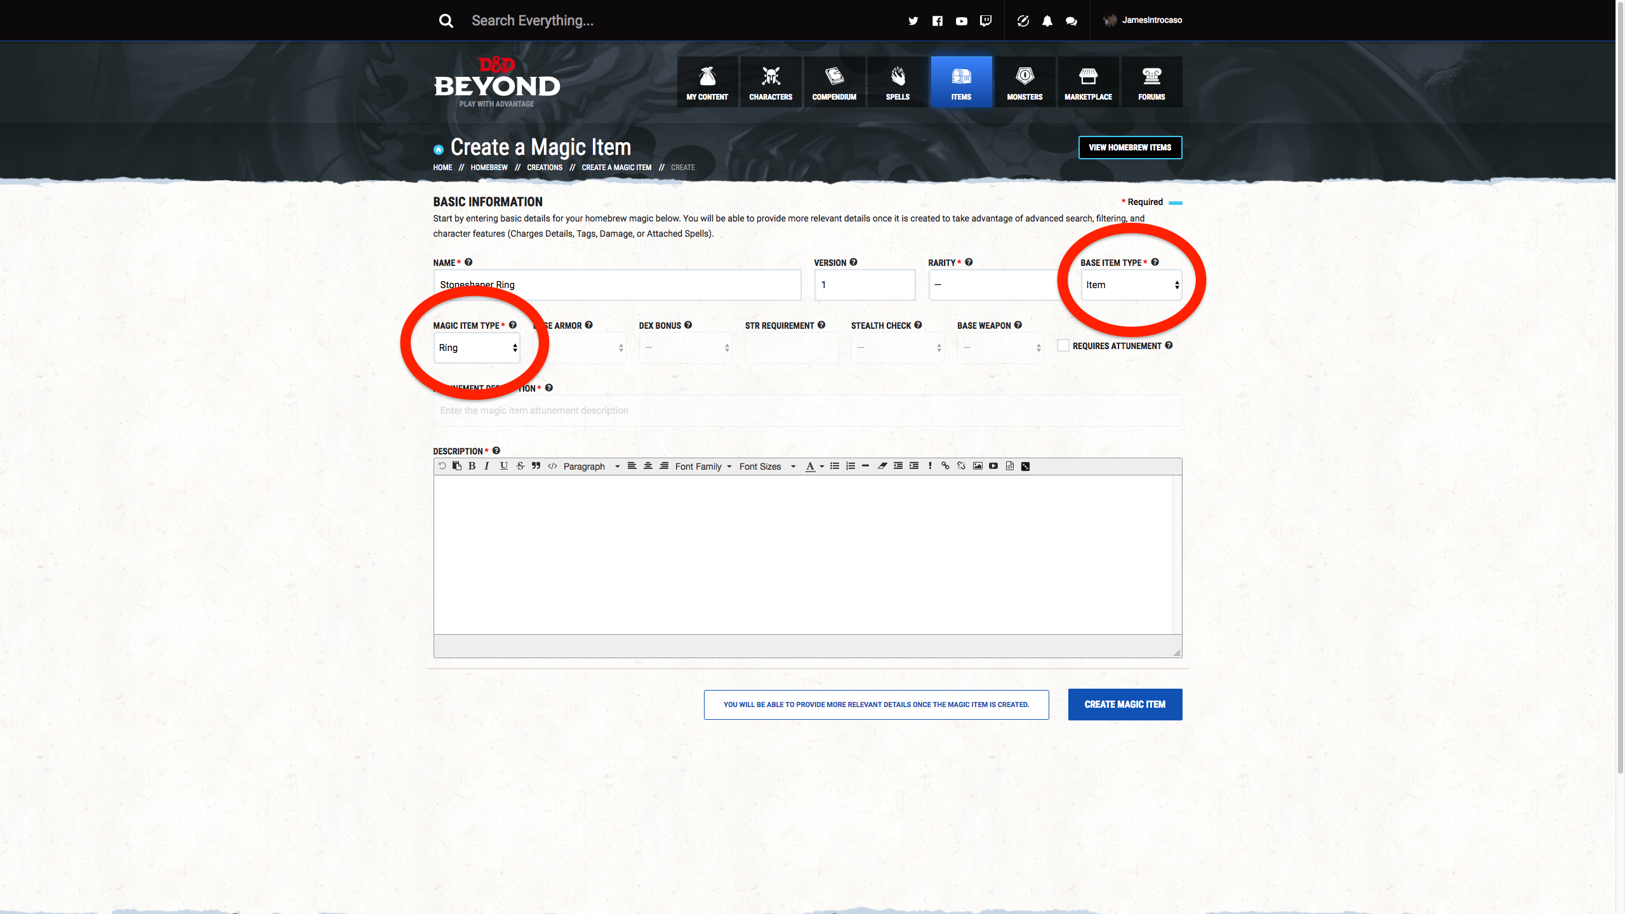Toggle source code view
Image resolution: width=1625 pixels, height=914 pixels.
point(553,466)
